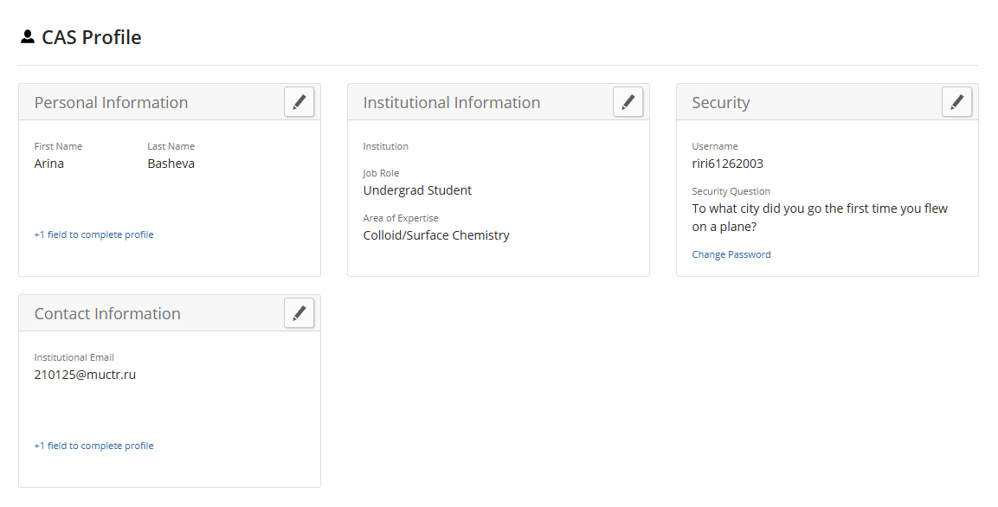This screenshot has width=998, height=507.
Task: Click the Contact Information card header
Action: click(x=107, y=314)
